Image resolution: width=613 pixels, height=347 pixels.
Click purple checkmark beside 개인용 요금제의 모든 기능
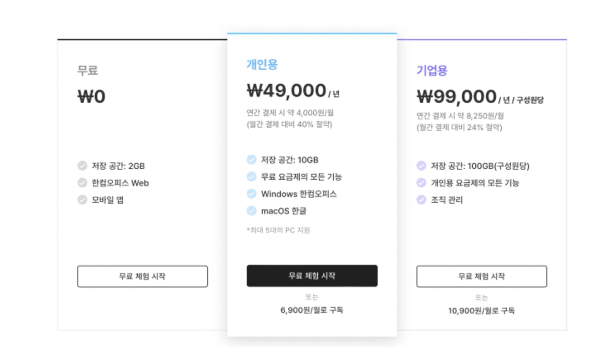click(x=421, y=183)
